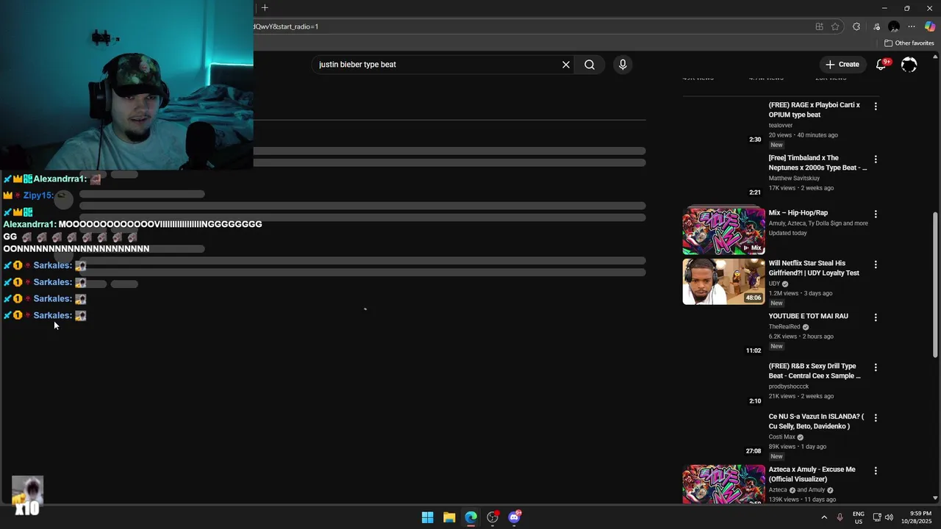941x529 pixels.
Task: Open the Edge profile avatar
Action: tap(894, 26)
